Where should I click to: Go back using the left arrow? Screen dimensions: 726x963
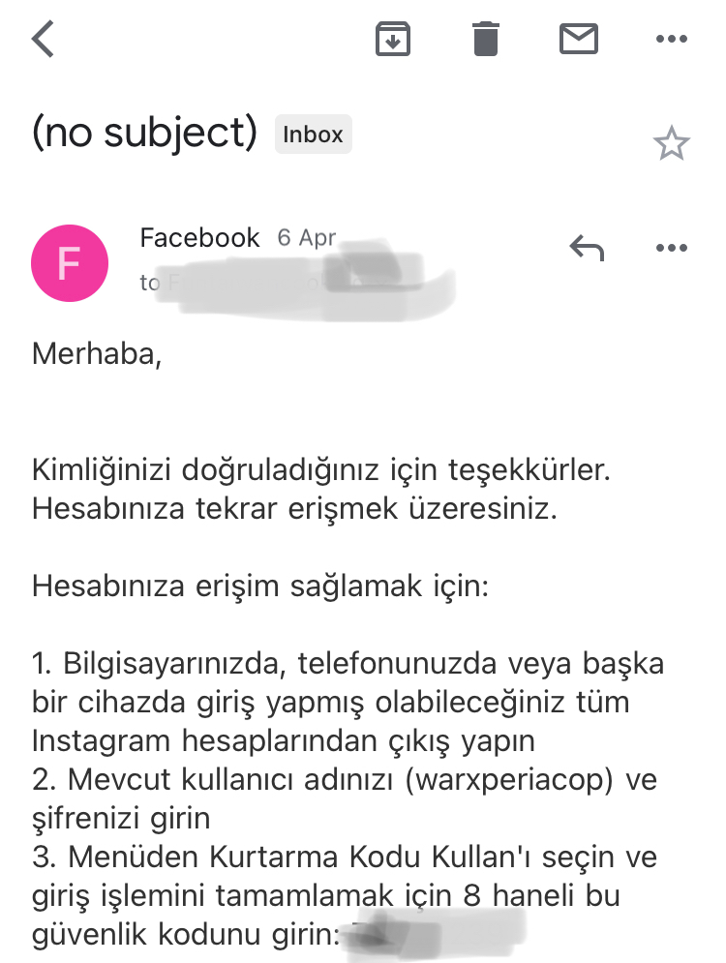click(x=44, y=40)
